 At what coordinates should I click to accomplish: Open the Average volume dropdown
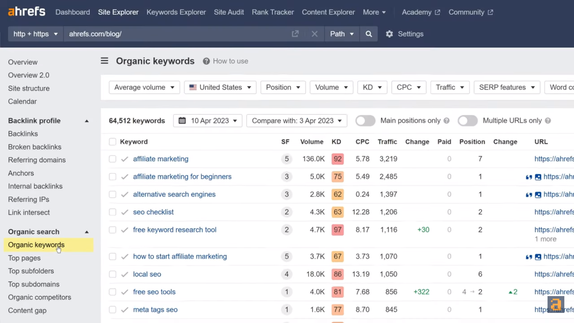coord(144,87)
